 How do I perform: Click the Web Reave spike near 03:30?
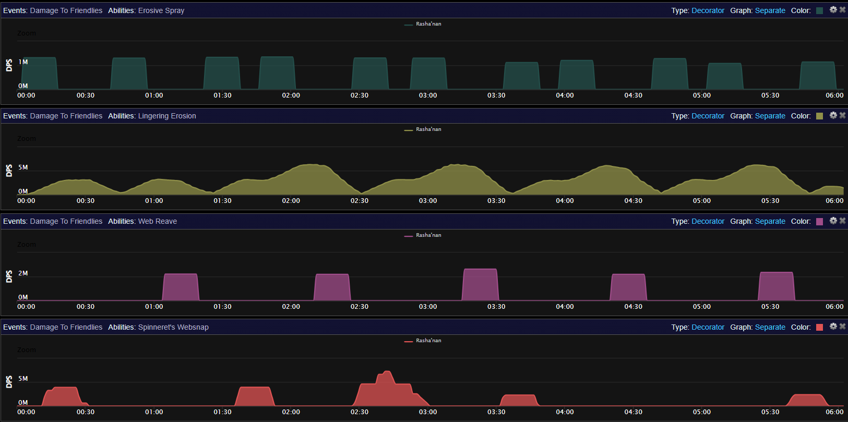480,285
